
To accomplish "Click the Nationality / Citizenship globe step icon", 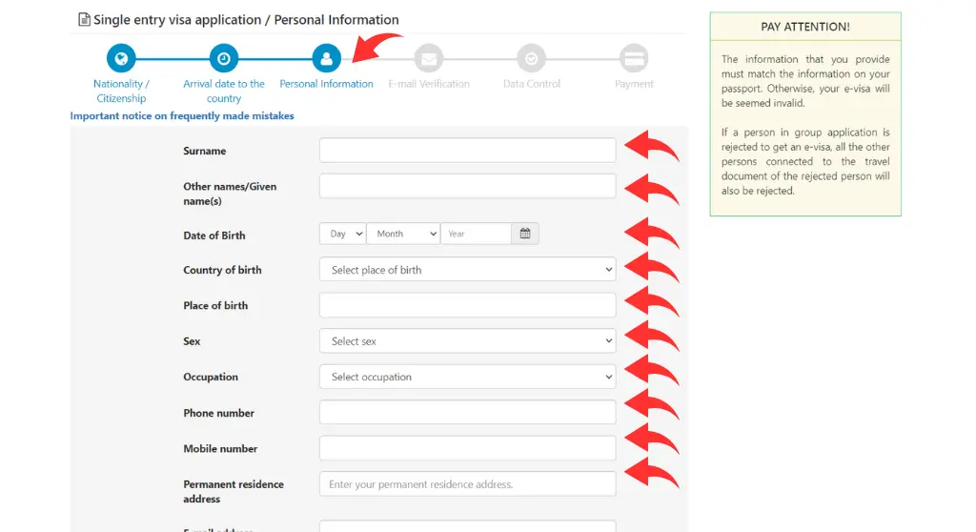I will pyautogui.click(x=121, y=58).
